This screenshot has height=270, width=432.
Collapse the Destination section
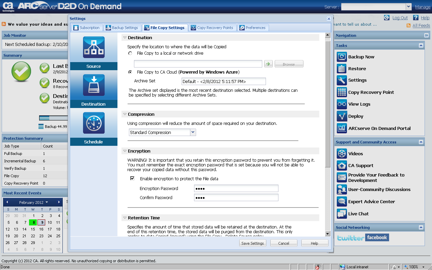point(125,38)
